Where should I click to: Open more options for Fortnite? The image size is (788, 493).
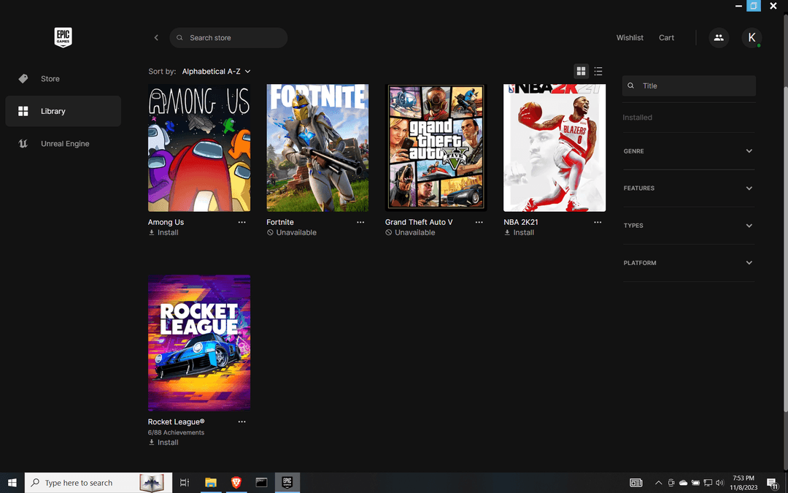(360, 222)
